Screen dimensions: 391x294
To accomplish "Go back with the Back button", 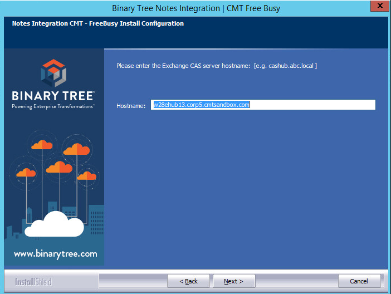I will [188, 281].
